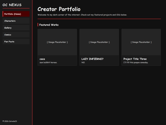Screen dimensions: 166x125
Task: Open the Project Title Three image placeholder
Action: pyautogui.click(x=141, y=42)
